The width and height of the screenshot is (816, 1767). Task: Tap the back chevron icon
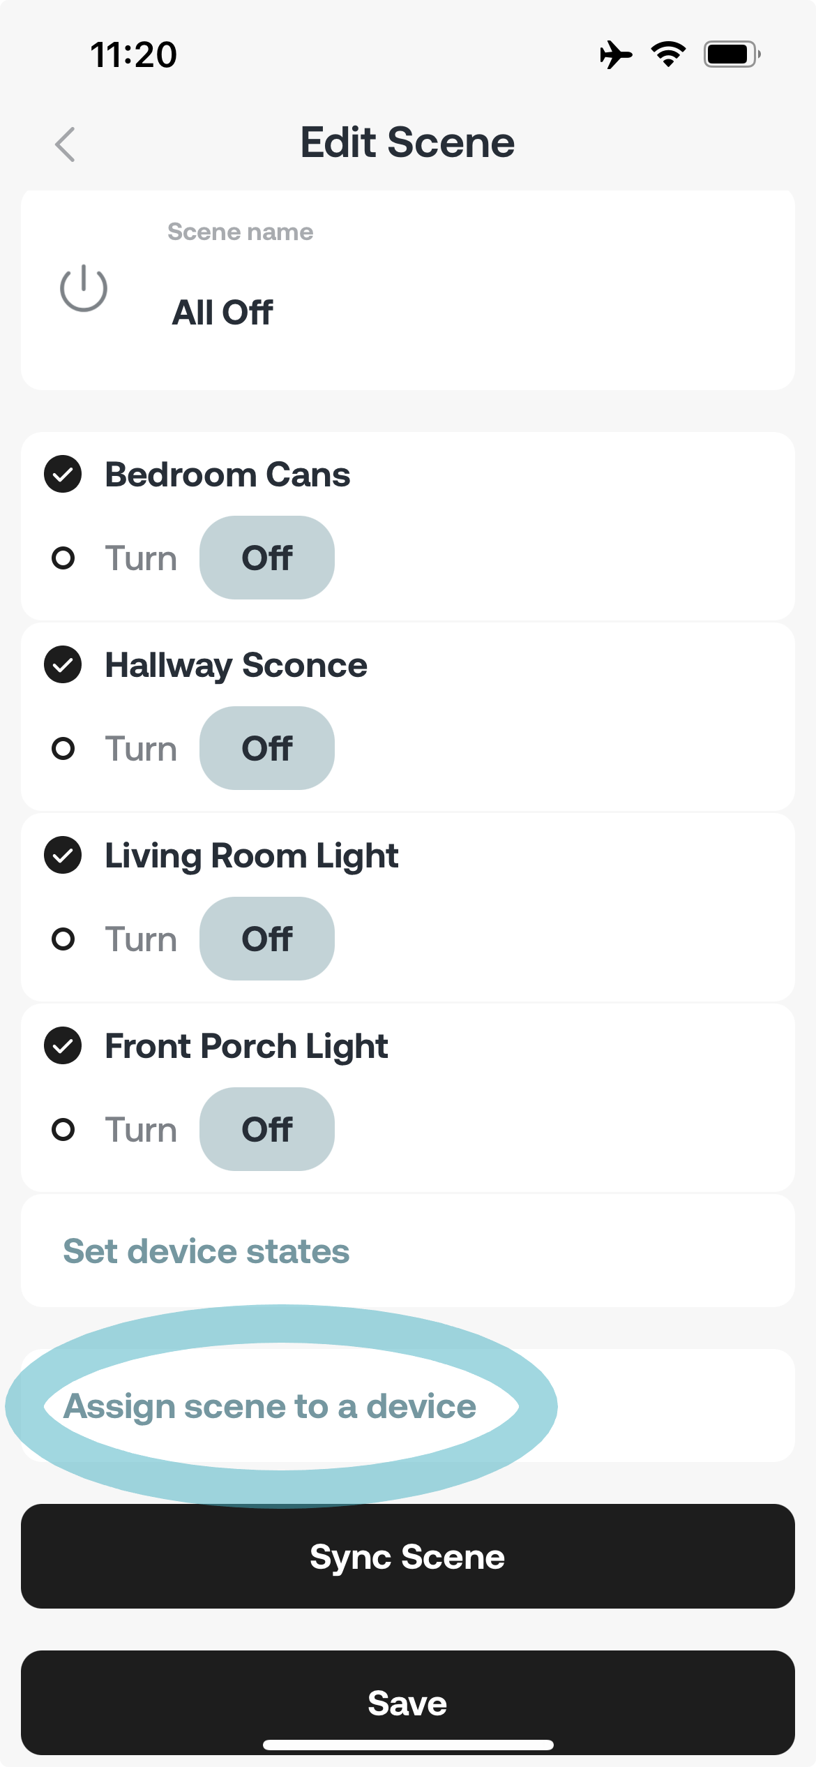pos(65,144)
